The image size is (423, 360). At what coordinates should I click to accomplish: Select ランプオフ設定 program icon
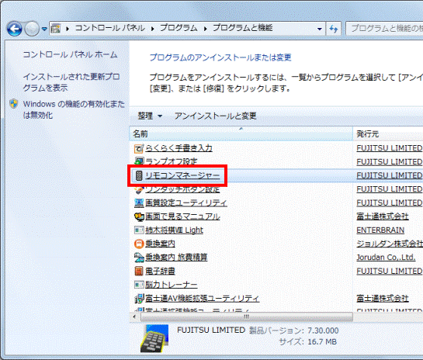139,162
